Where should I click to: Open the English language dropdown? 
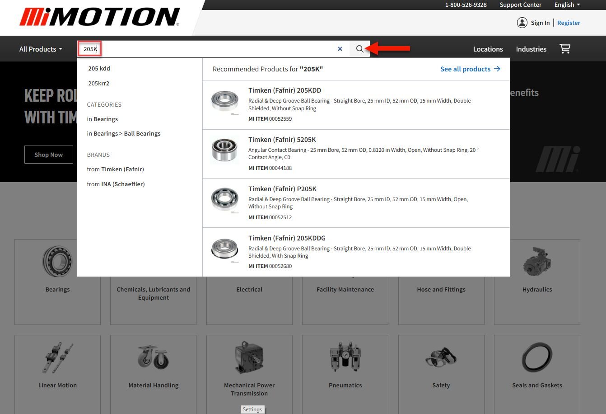[x=567, y=5]
